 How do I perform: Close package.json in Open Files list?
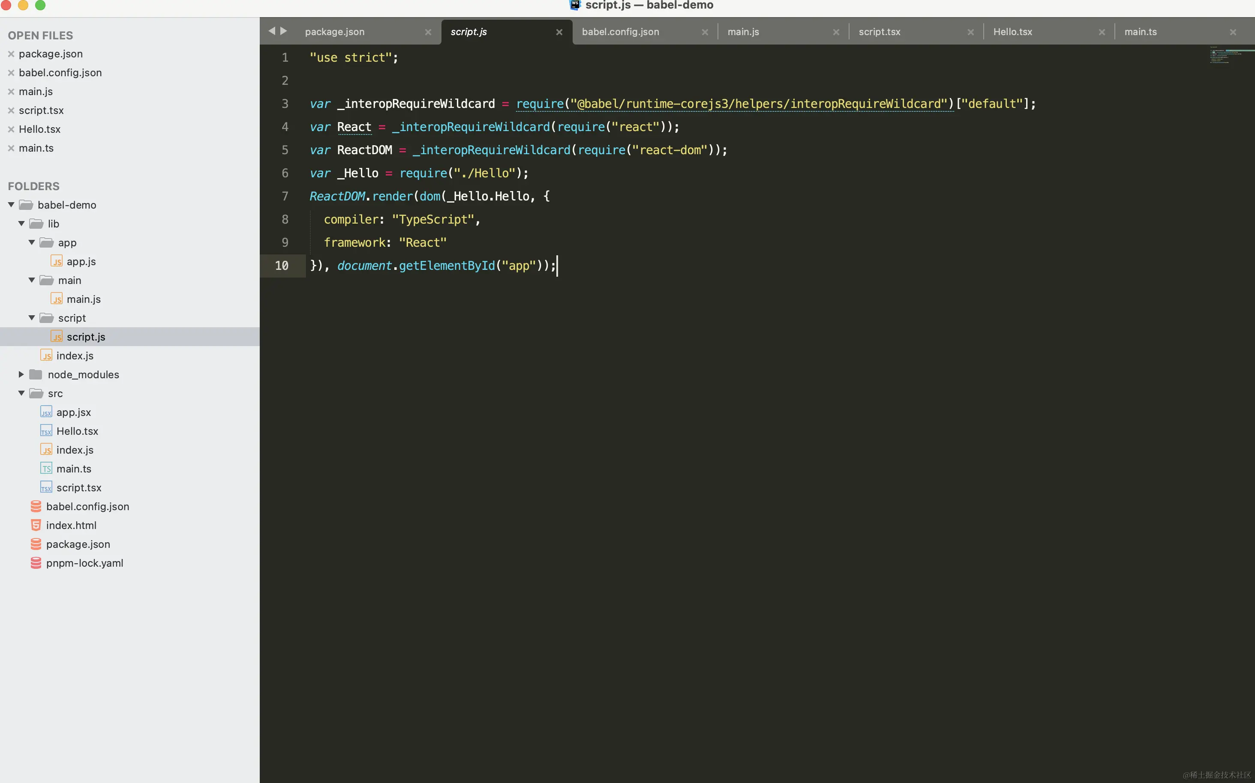(11, 54)
